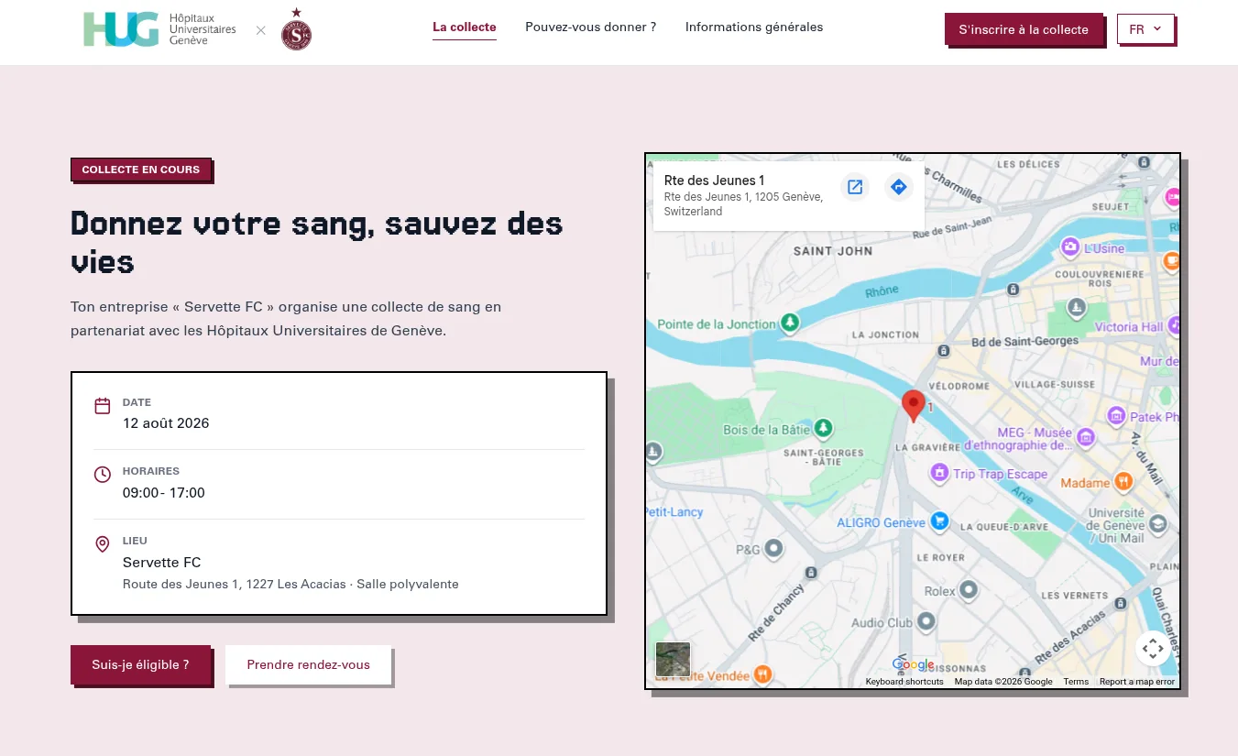Click the Université de Genève graduation cap icon
The image size is (1238, 756).
[1158, 524]
